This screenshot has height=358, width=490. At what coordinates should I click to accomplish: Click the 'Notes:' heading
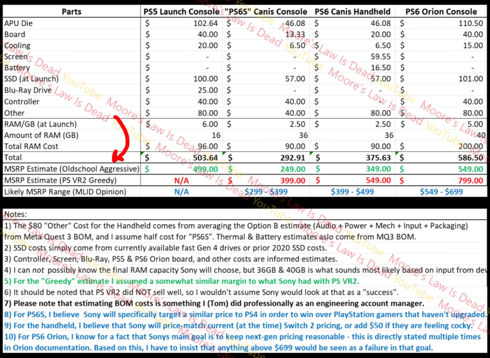(x=15, y=214)
